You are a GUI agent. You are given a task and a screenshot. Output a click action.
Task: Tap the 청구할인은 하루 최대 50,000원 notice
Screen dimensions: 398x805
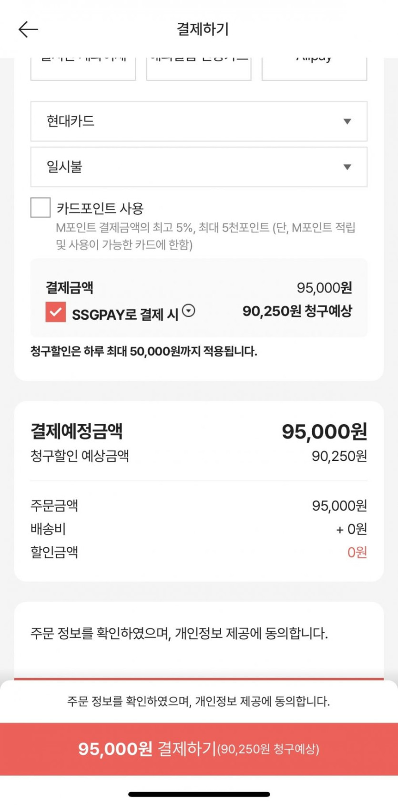coord(144,352)
